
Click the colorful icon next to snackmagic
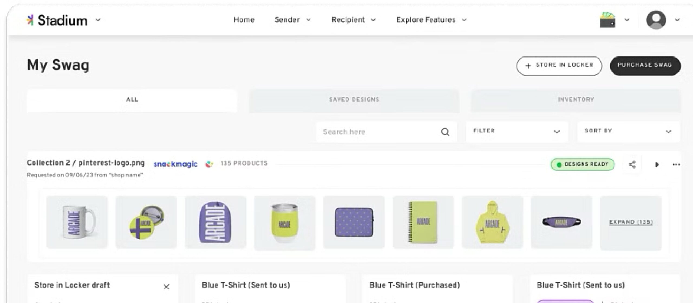click(x=209, y=164)
